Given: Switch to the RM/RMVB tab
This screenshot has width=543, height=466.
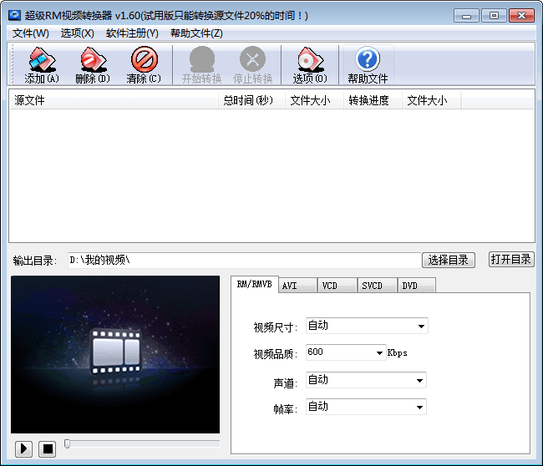Looking at the screenshot, I should click(x=254, y=285).
